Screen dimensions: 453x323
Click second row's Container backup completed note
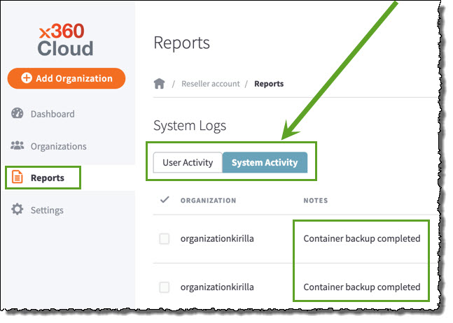[362, 287]
